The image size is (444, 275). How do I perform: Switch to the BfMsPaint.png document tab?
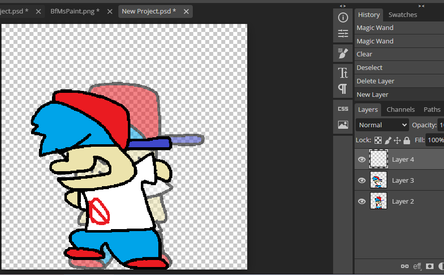click(75, 11)
